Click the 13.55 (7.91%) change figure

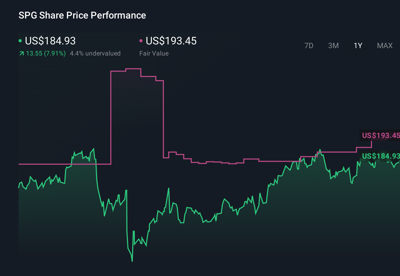point(46,53)
